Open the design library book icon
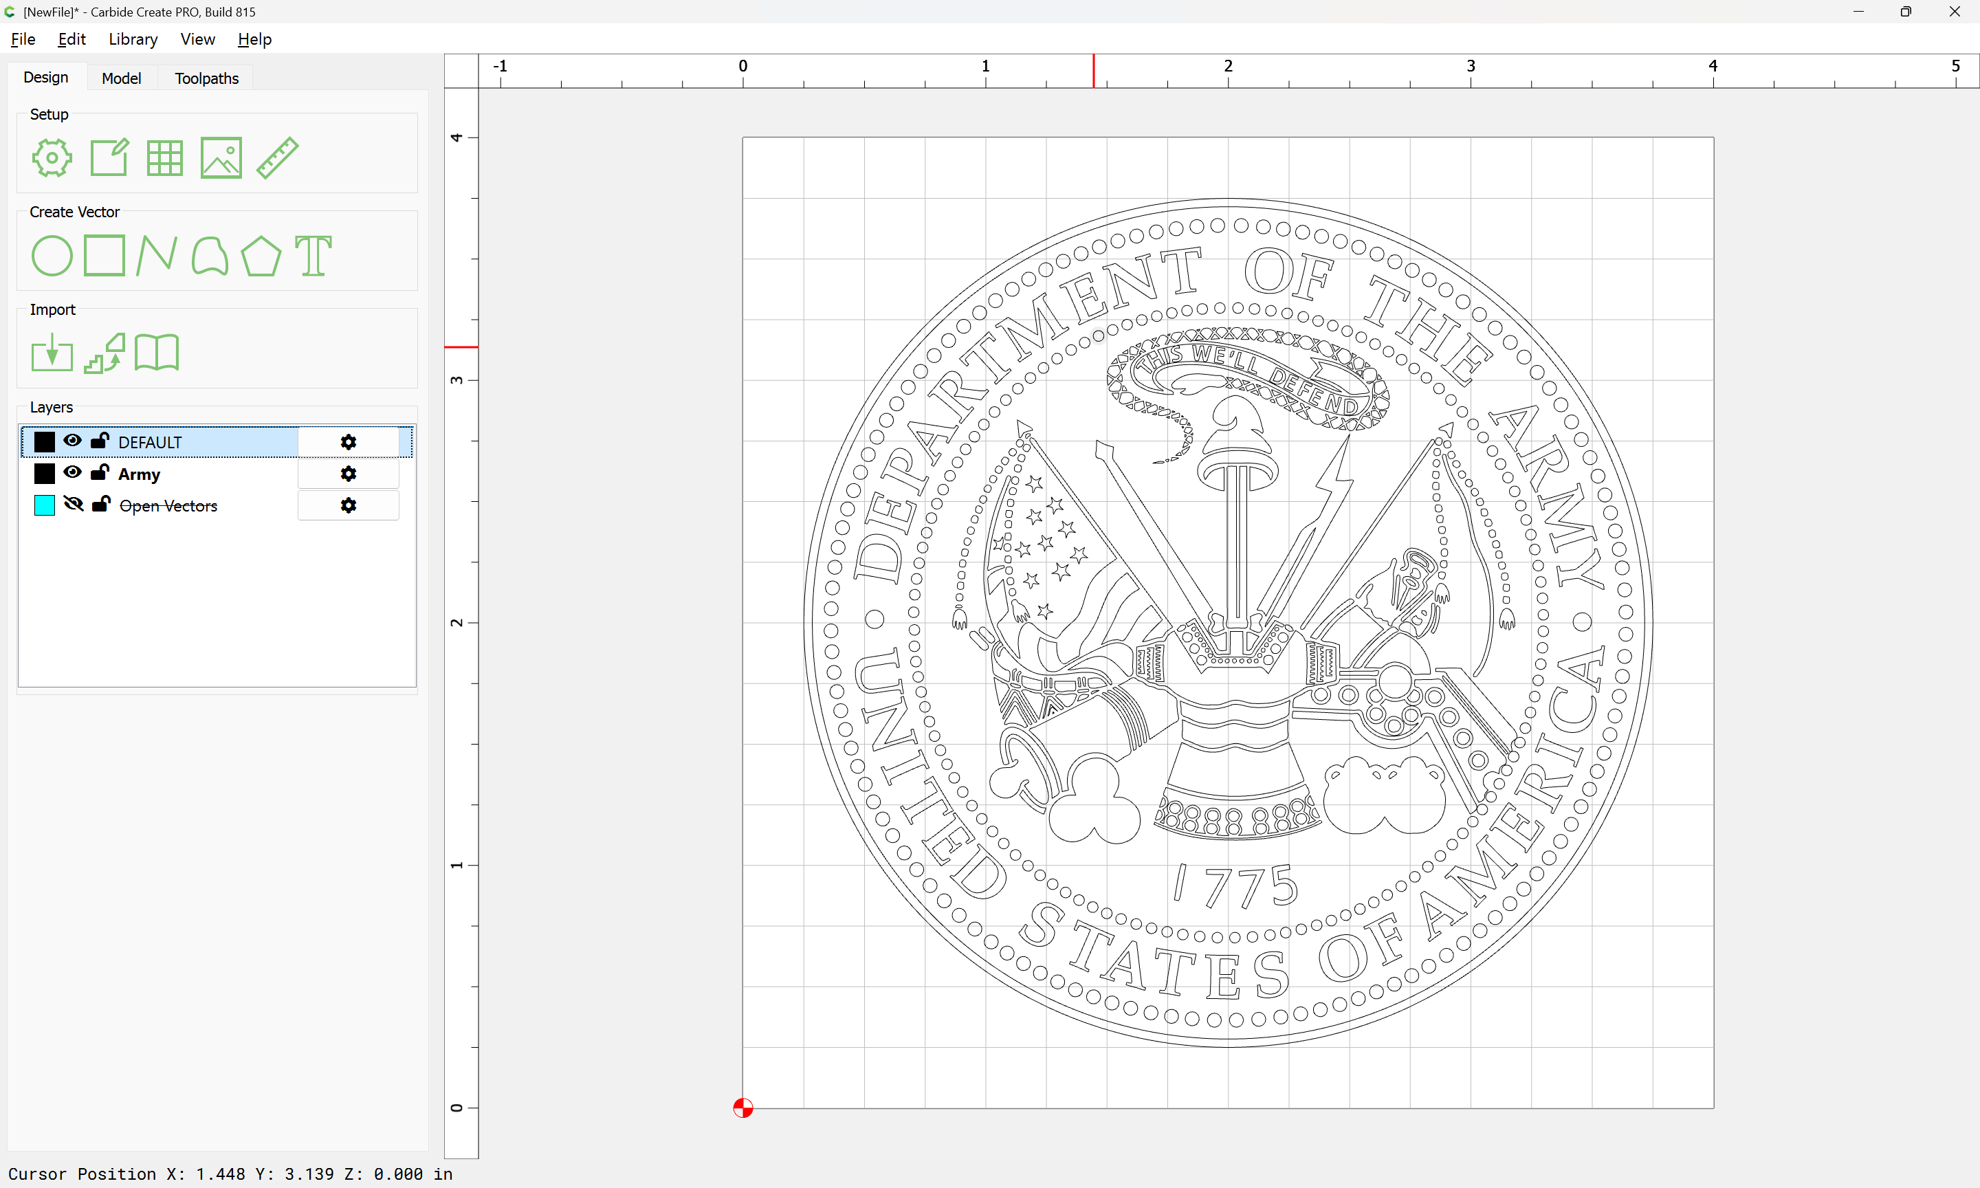This screenshot has height=1188, width=1980. click(157, 353)
